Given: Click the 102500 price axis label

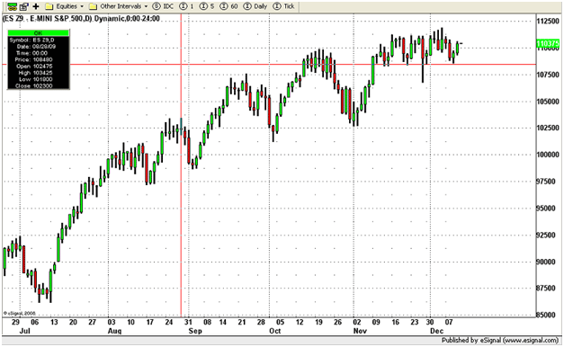Looking at the screenshot, I should point(548,128).
